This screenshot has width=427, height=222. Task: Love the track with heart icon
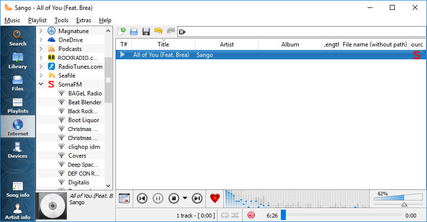click(215, 198)
